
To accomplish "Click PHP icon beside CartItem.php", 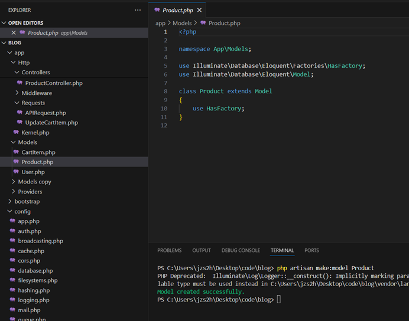I will (16, 152).
